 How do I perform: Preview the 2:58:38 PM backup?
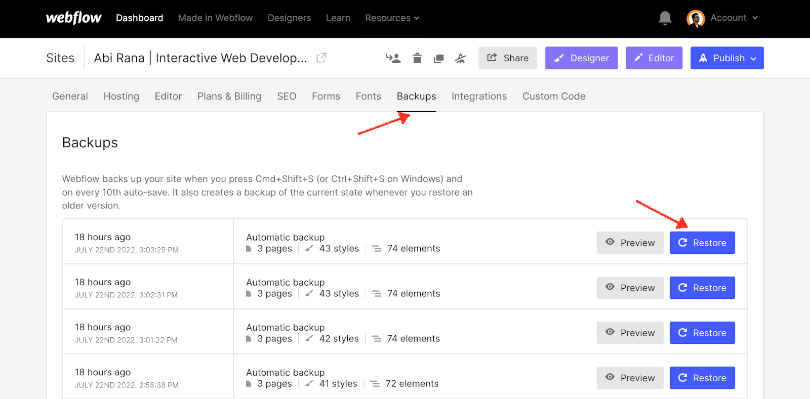[x=630, y=378]
